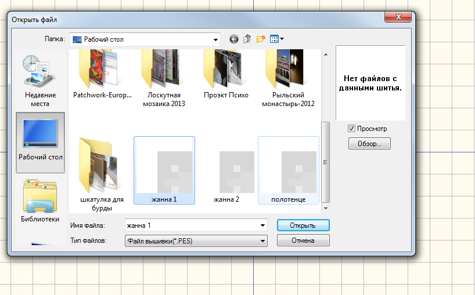This screenshot has height=295, width=475.
Task: Open the view menu icon
Action: coord(274,39)
